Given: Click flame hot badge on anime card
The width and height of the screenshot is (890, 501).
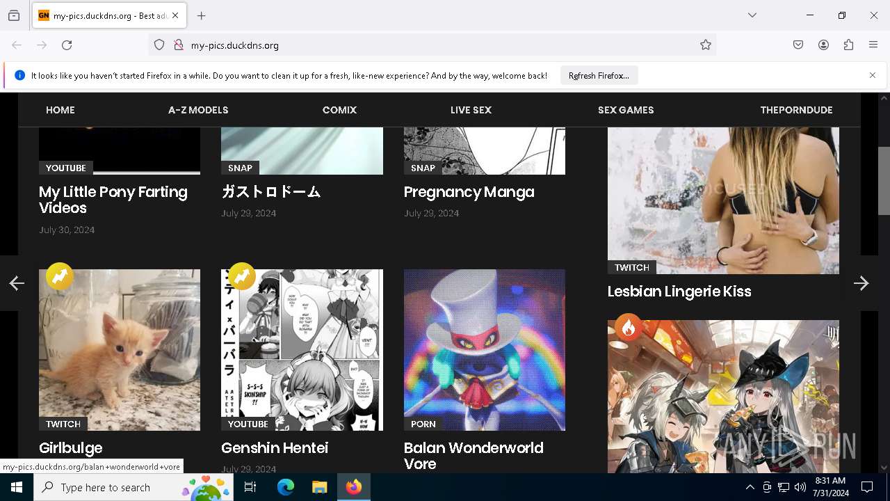Looking at the screenshot, I should point(629,327).
